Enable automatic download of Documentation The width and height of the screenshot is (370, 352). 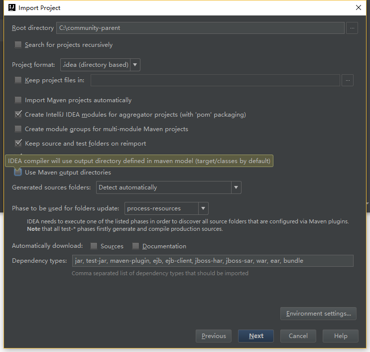click(135, 246)
